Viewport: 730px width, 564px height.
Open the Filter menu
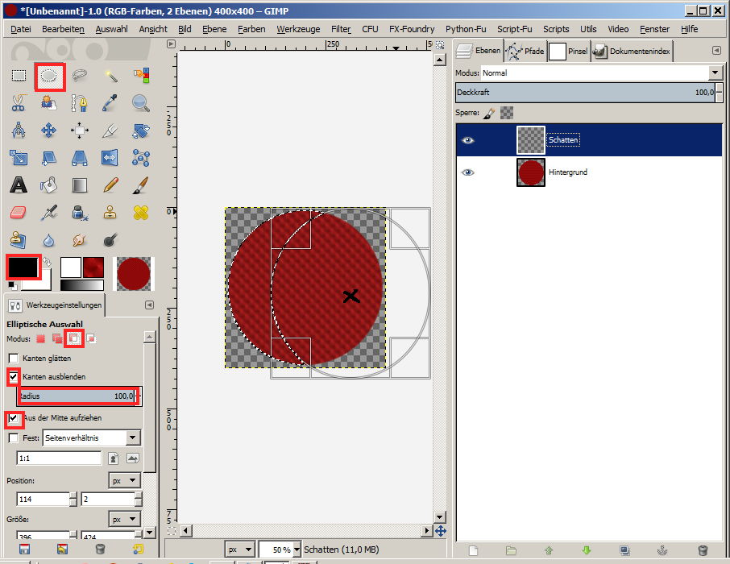tap(341, 29)
